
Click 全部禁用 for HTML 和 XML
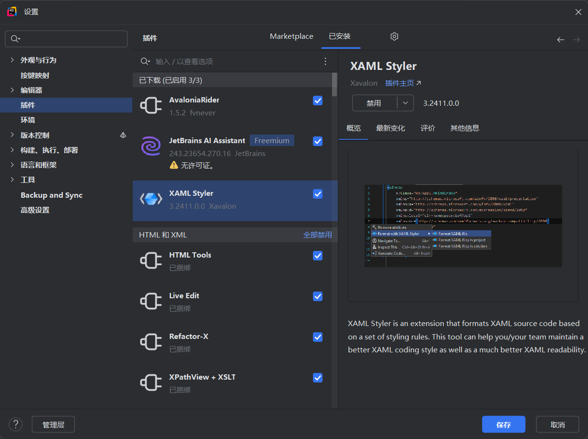[x=318, y=235]
